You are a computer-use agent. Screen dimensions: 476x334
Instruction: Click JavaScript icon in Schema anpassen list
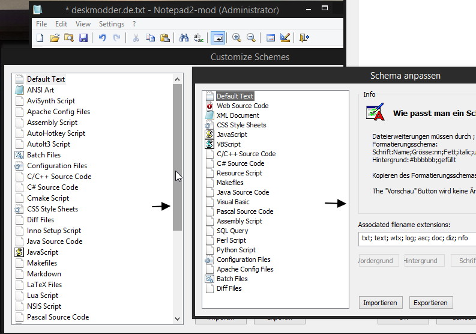[x=209, y=135]
